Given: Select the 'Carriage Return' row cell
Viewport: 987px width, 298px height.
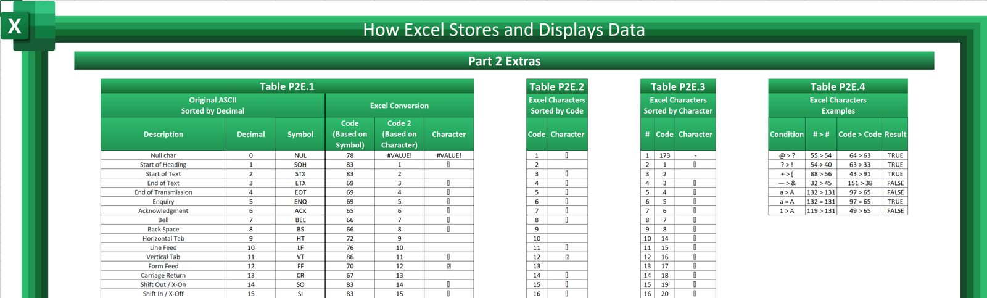Looking at the screenshot, I should [163, 275].
